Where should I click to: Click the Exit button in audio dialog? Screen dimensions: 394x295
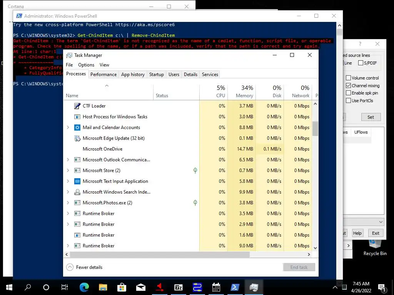click(x=376, y=233)
